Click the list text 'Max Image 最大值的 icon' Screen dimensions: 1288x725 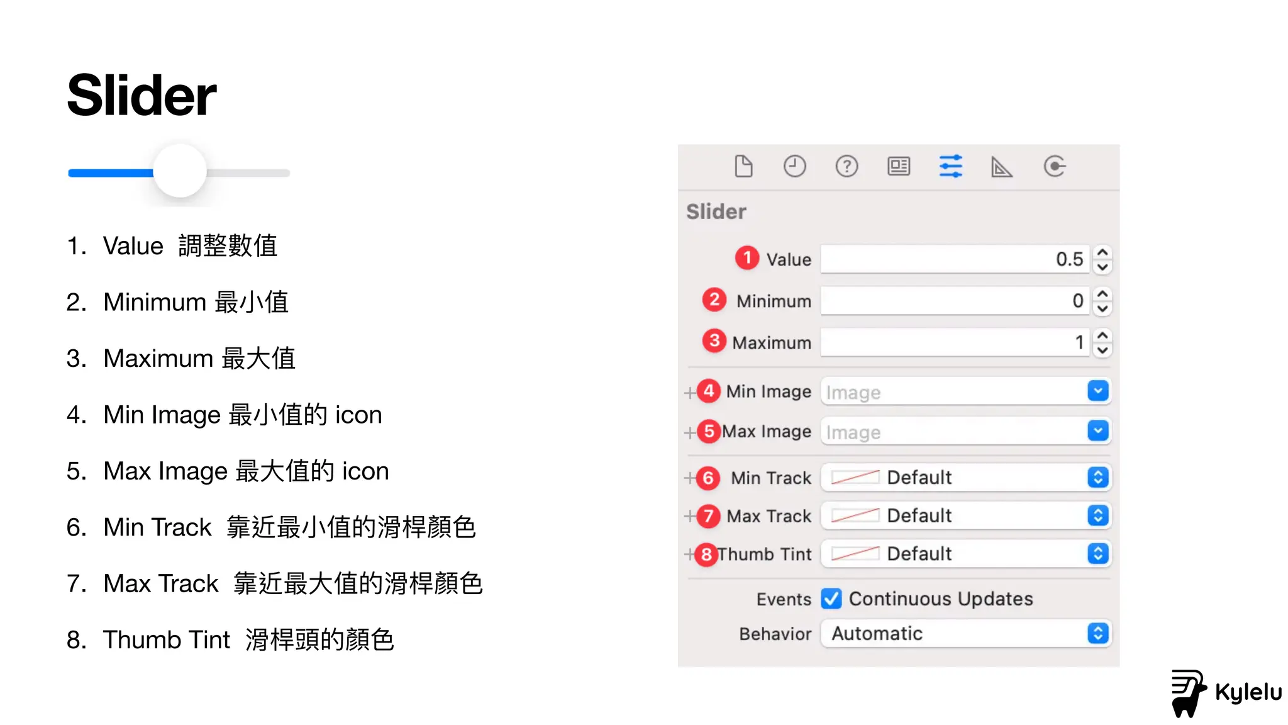pos(246,471)
